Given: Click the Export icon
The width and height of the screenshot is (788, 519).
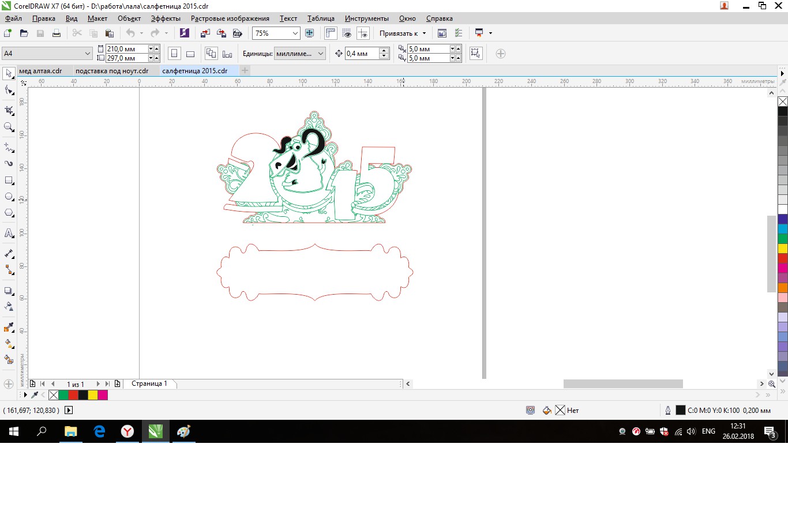Looking at the screenshot, I should pos(221,33).
